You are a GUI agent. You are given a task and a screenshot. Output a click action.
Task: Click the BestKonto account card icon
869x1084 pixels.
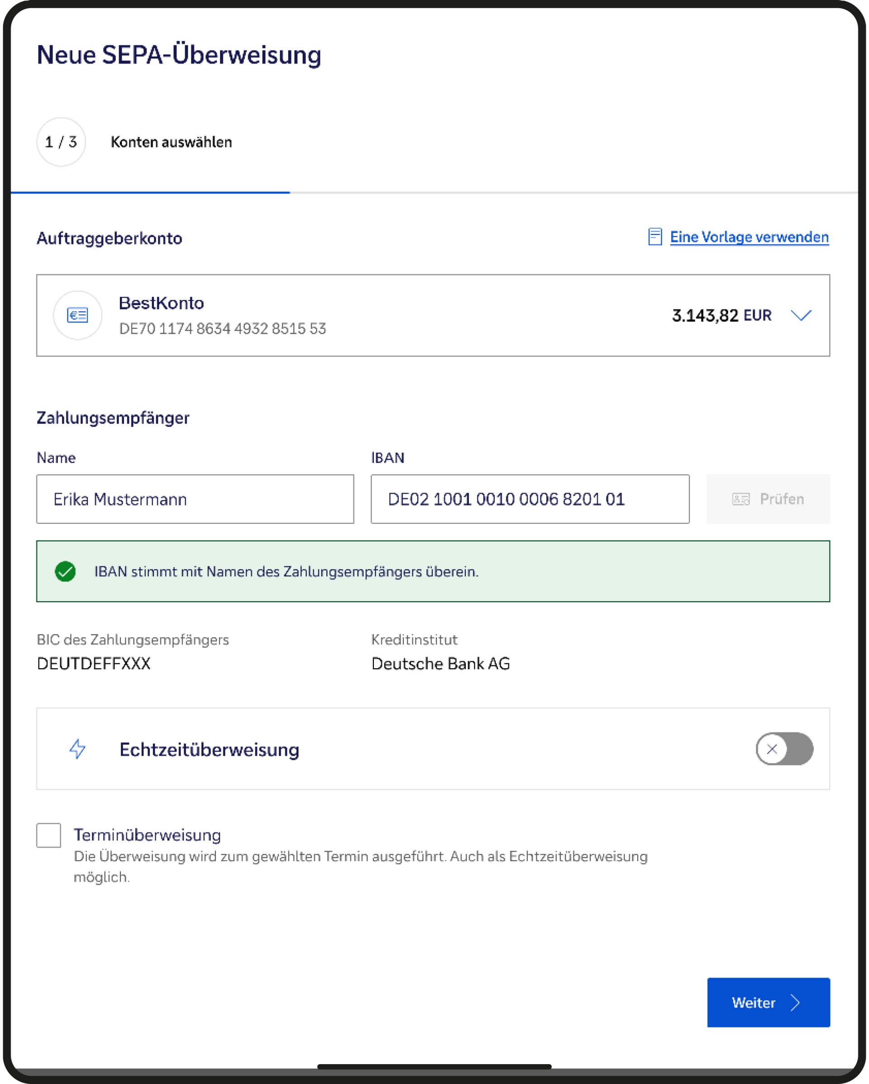tap(78, 315)
